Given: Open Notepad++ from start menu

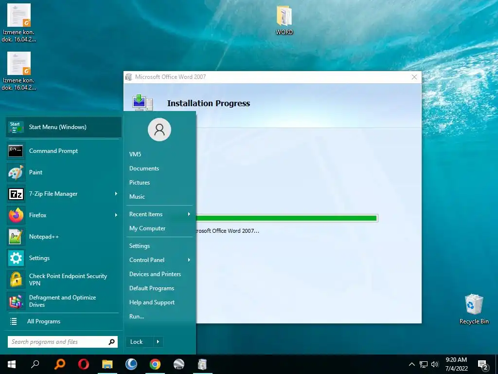Looking at the screenshot, I should 64,237.
